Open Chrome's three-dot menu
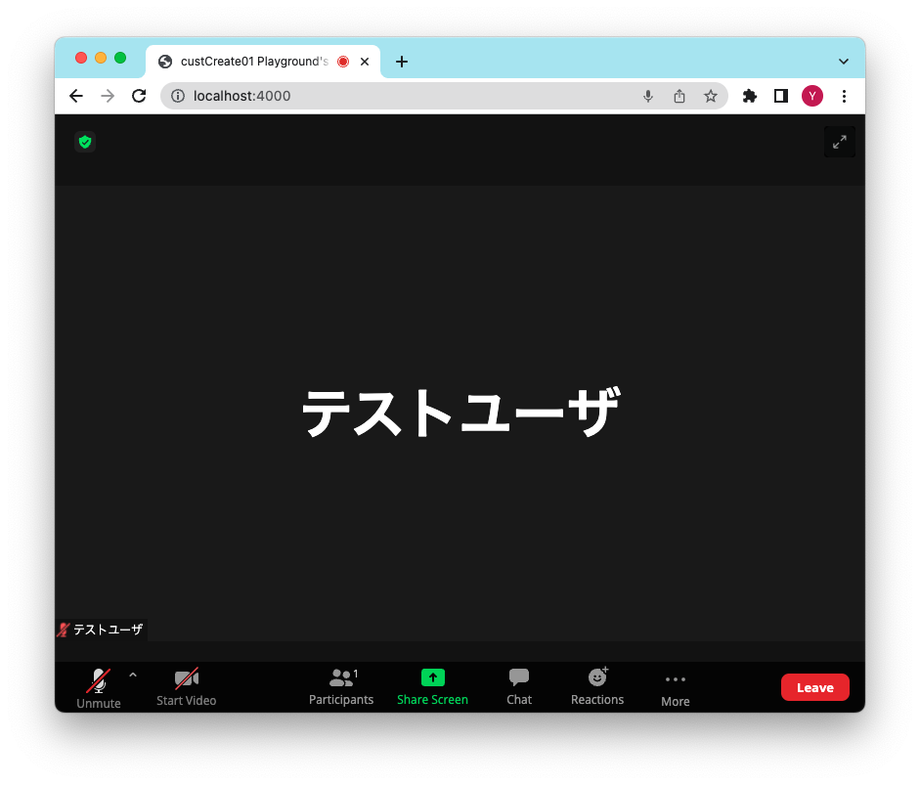The image size is (920, 785). tap(844, 96)
